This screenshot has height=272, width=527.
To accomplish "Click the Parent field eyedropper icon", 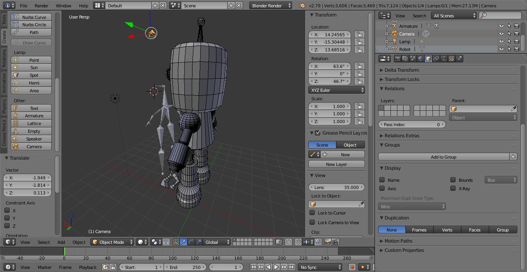I will (513, 109).
